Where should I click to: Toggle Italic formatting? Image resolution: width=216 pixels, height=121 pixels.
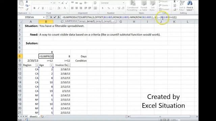click(38, 8)
